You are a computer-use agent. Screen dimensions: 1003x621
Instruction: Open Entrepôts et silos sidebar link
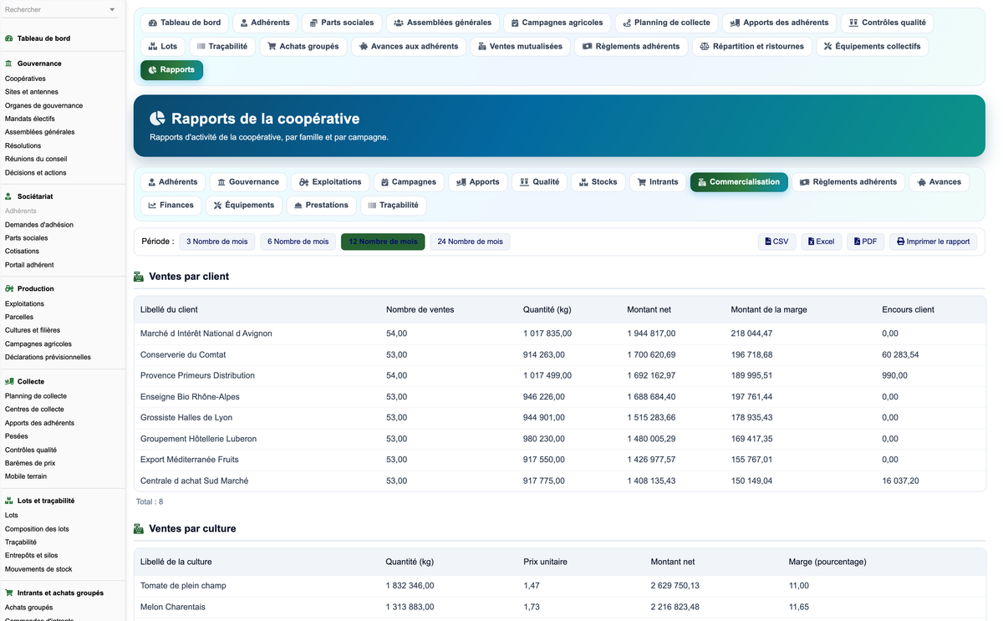pos(33,556)
